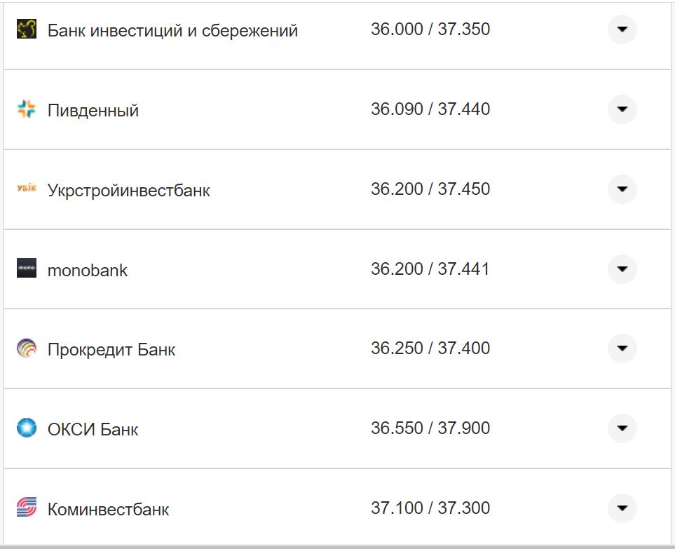Click the Прокредит Банк logo
Viewport: 675px width, 549px height.
[x=28, y=348]
